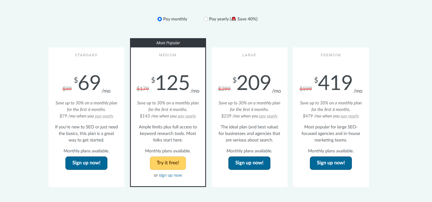
Task: Click the STANDARD plan heading
Action: (86, 55)
